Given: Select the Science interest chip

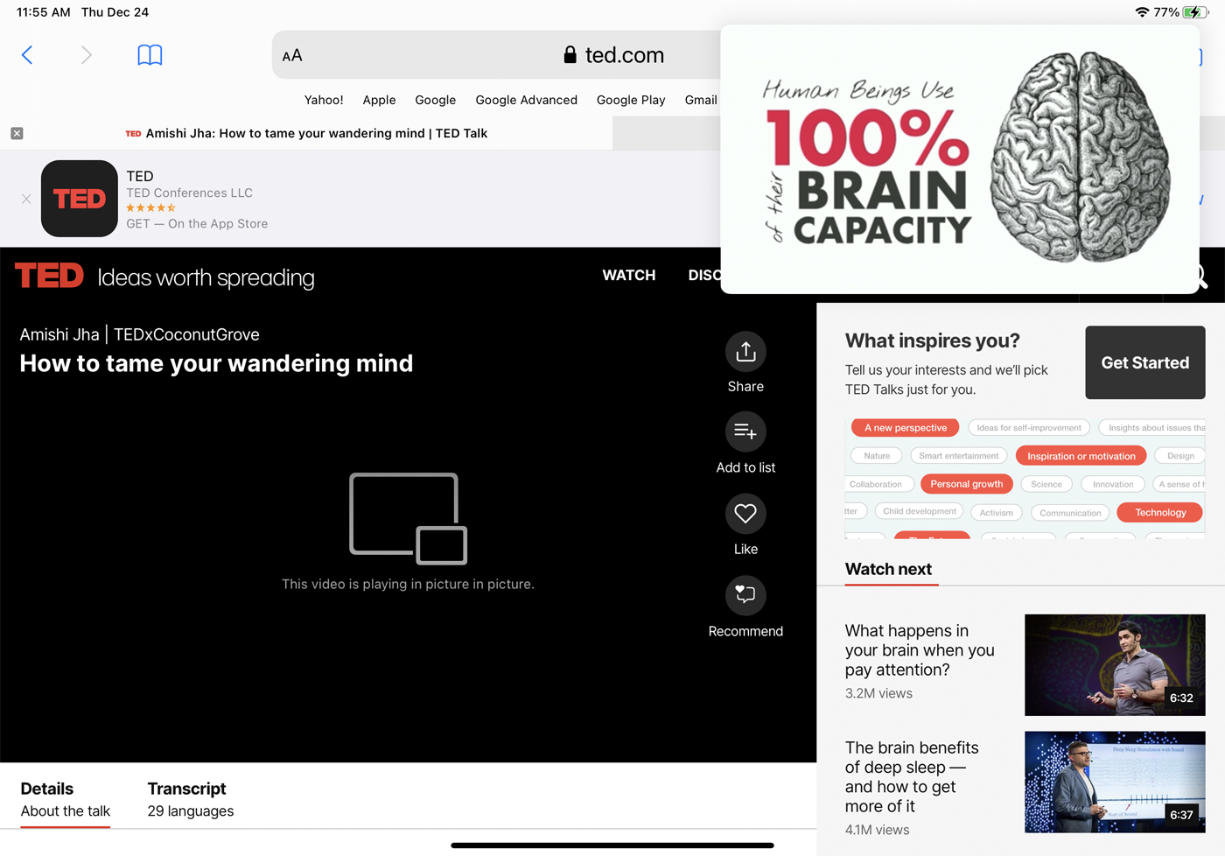Looking at the screenshot, I should tap(1046, 484).
